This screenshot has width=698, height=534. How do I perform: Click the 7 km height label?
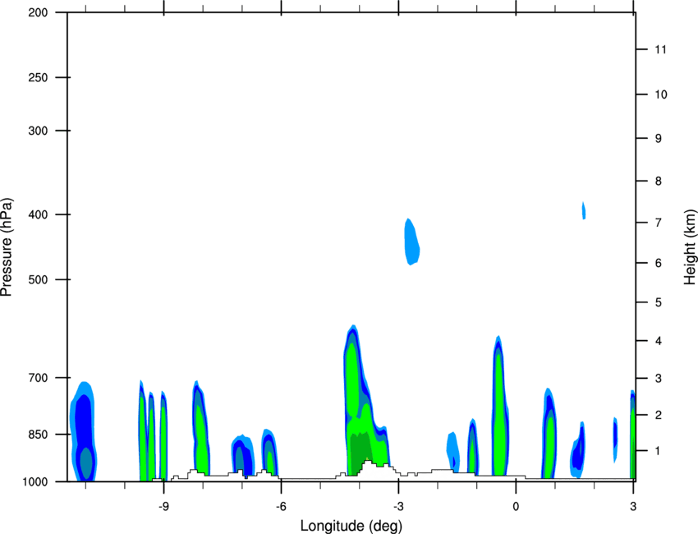click(659, 223)
